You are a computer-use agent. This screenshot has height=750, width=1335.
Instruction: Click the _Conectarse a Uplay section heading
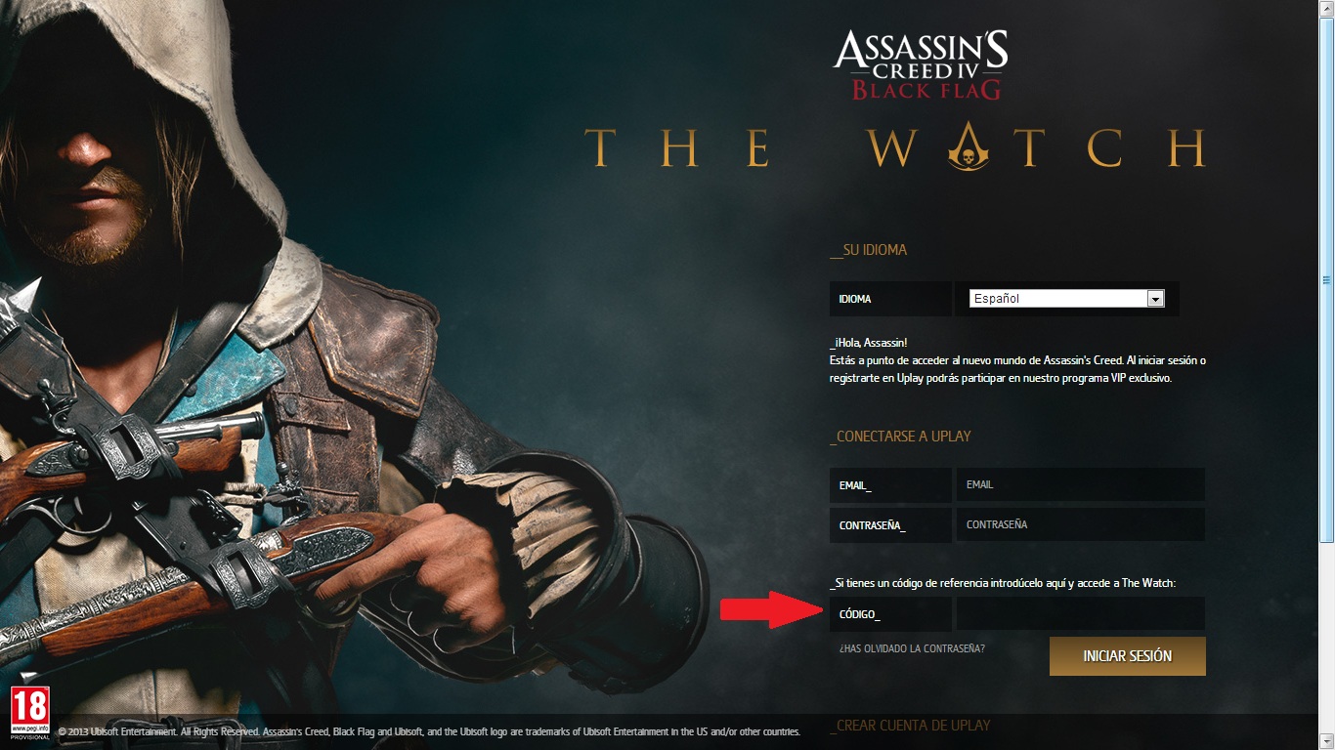tap(900, 436)
